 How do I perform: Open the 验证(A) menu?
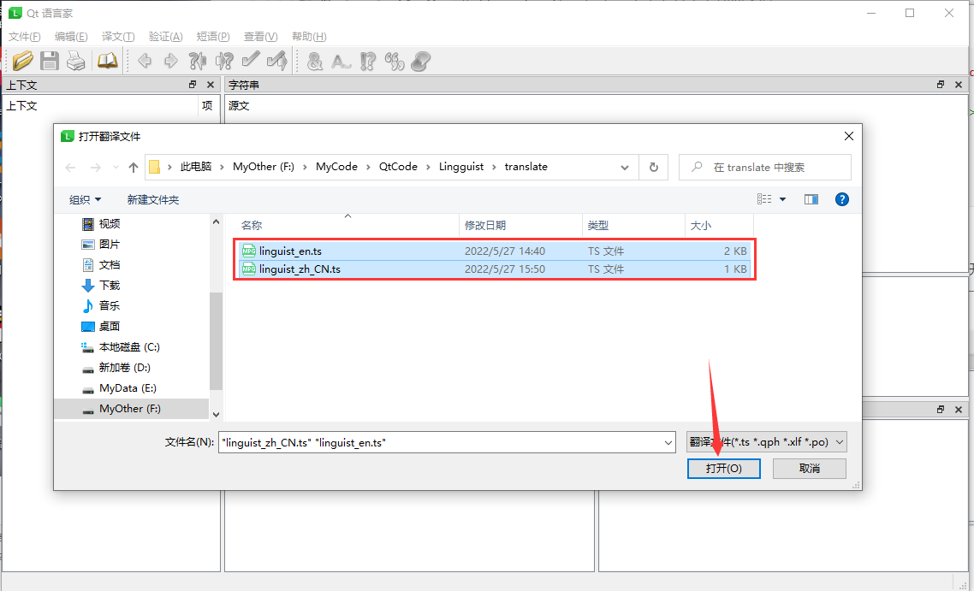coord(166,37)
